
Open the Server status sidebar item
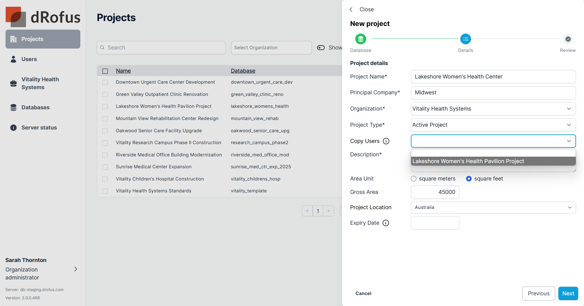click(39, 128)
